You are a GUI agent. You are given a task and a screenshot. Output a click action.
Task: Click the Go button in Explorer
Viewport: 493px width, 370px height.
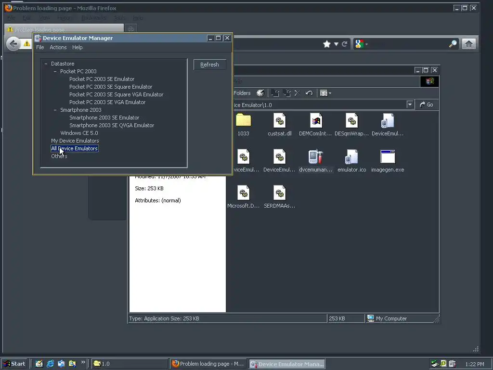(427, 105)
